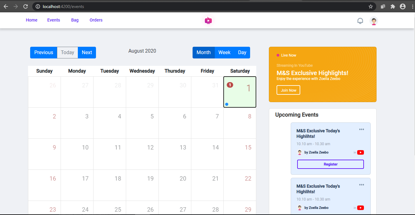
Task: Reload the page with refresh icon
Action: (26, 6)
